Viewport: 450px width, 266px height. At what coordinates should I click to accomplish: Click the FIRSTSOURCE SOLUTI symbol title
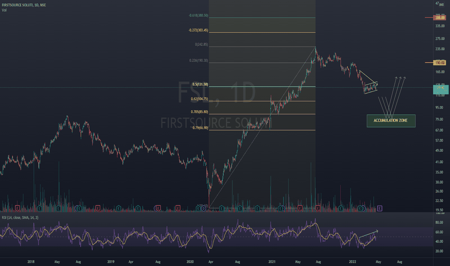tap(24, 5)
